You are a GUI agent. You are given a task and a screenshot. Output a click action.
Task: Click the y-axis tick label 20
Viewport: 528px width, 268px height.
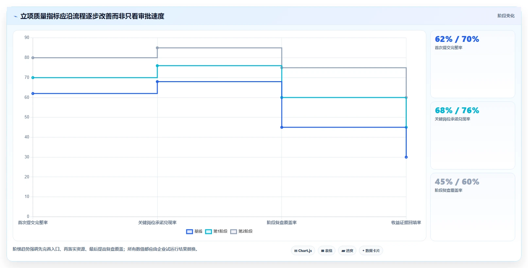coord(27,177)
